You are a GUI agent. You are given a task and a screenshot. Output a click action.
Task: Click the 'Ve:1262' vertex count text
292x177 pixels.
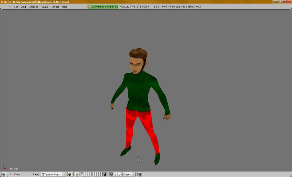click(x=125, y=7)
